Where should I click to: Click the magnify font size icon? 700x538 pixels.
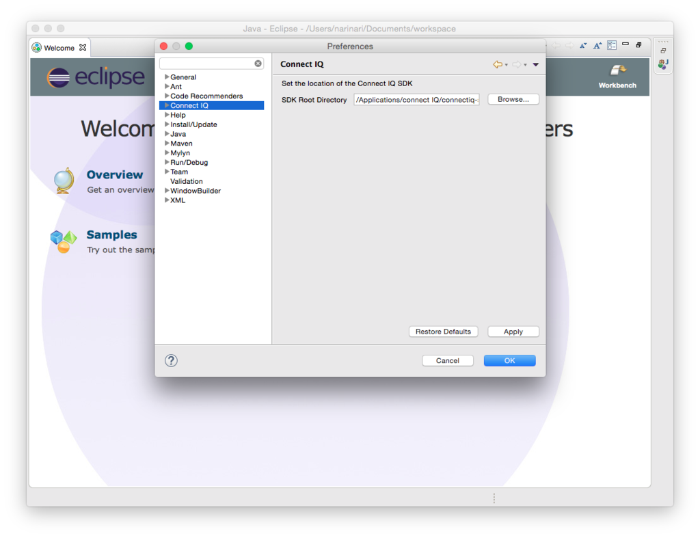tap(597, 46)
